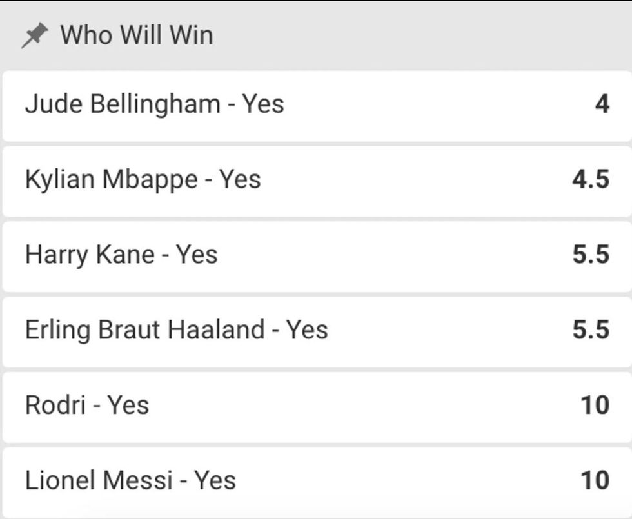
Task: Click the word Yes in Messi's row
Action: tap(215, 480)
